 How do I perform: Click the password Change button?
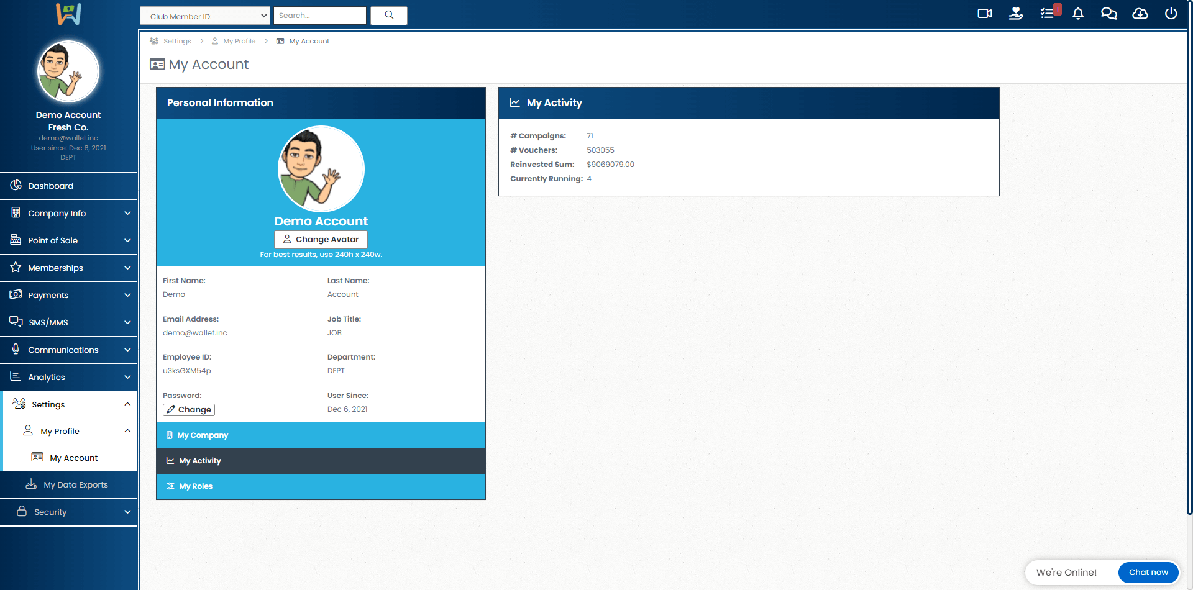189,410
